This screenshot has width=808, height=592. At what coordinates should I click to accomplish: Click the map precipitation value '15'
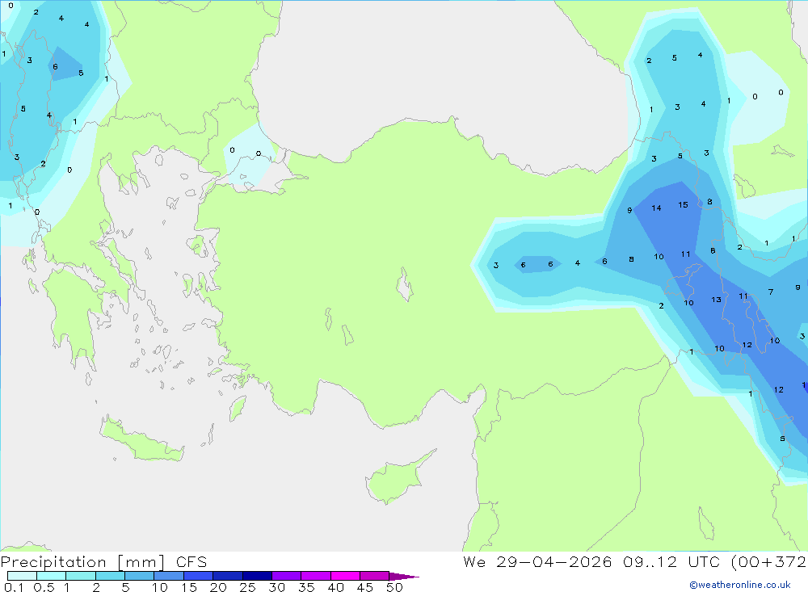683,205
